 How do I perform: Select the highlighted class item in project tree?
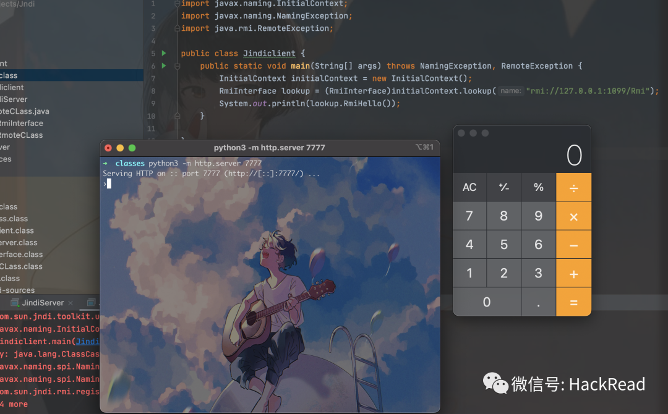tap(72, 75)
